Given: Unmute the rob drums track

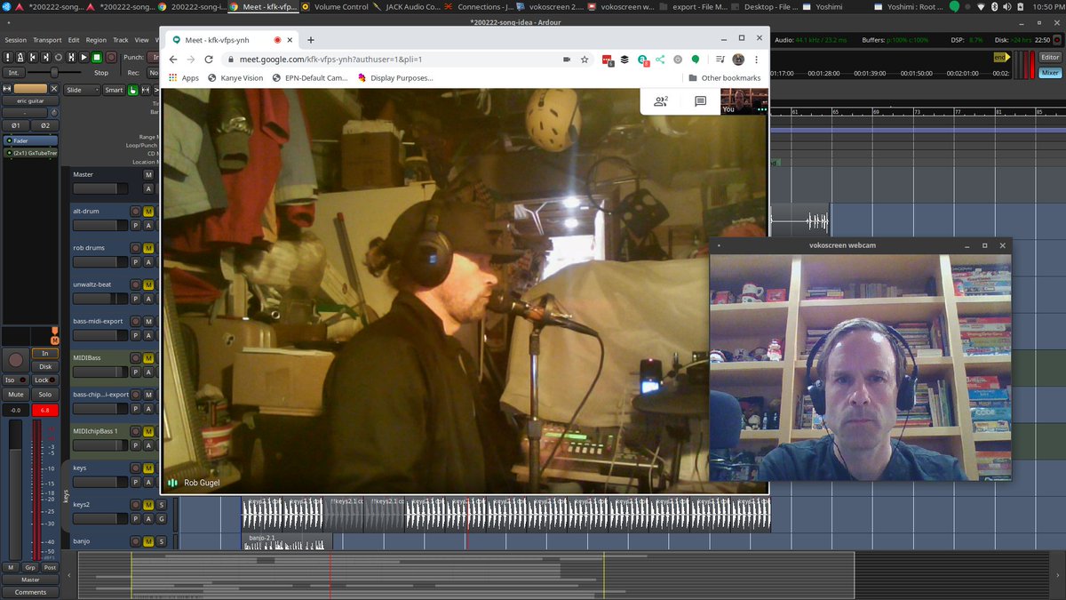Looking at the screenshot, I should 148,247.
